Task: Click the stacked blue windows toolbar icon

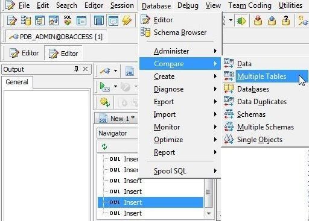Action: point(99,20)
